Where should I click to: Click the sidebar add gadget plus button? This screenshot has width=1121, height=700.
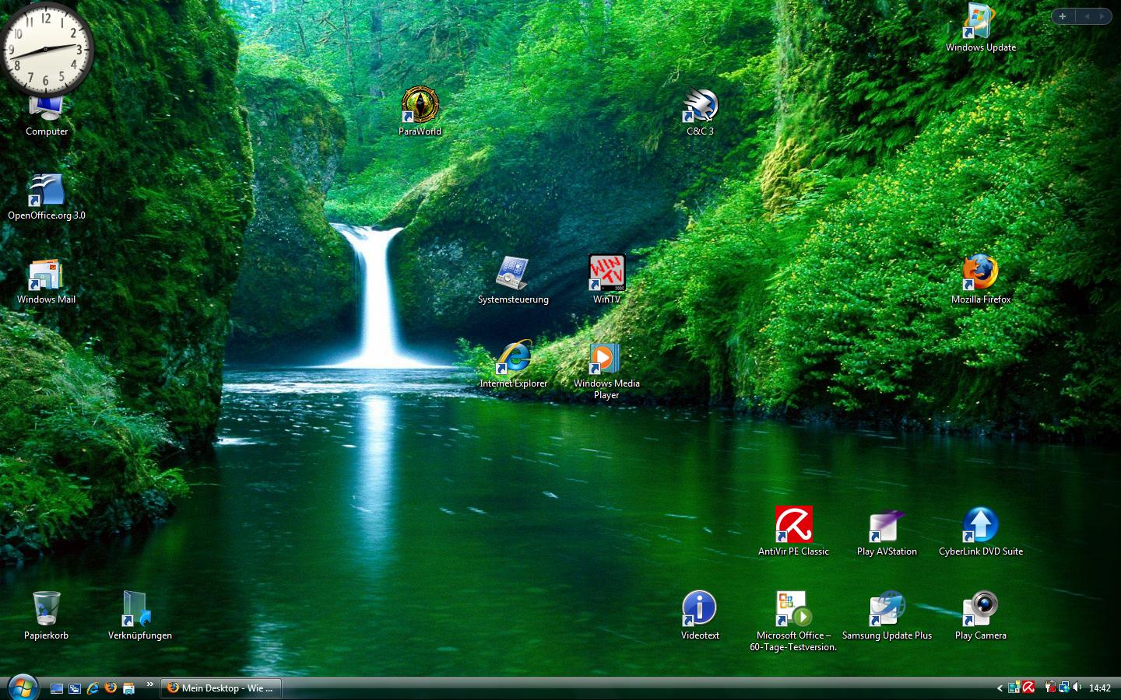[x=1063, y=16]
